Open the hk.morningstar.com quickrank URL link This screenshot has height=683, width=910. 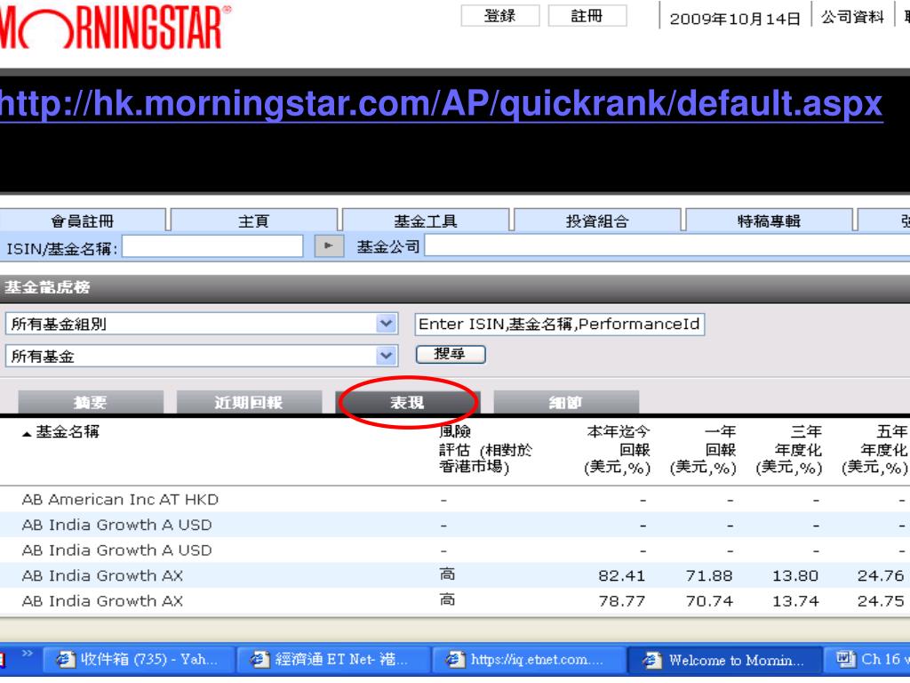(441, 103)
